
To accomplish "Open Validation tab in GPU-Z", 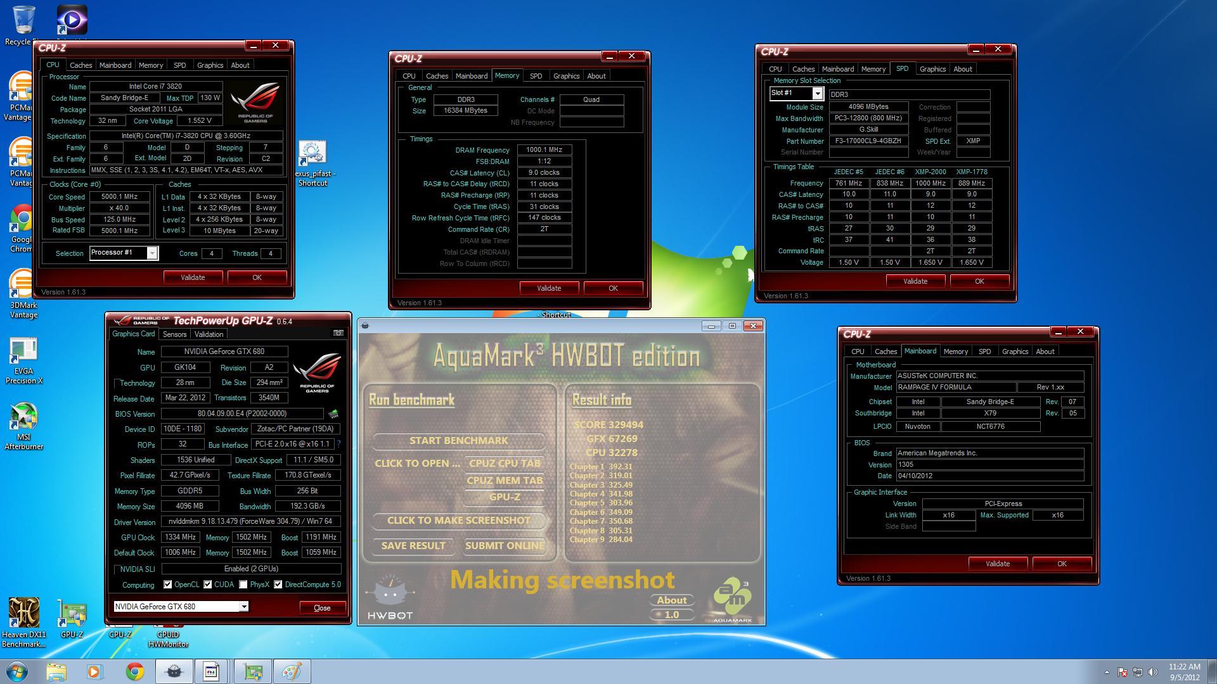I will coord(209,334).
